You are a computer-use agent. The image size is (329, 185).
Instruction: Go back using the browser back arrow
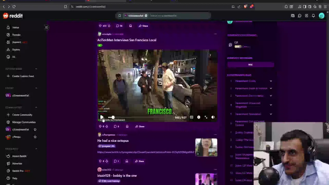coord(4,7)
